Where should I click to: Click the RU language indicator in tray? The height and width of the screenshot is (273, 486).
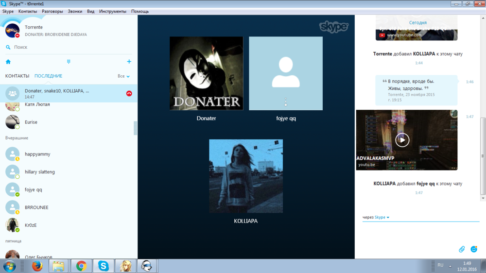(440, 265)
